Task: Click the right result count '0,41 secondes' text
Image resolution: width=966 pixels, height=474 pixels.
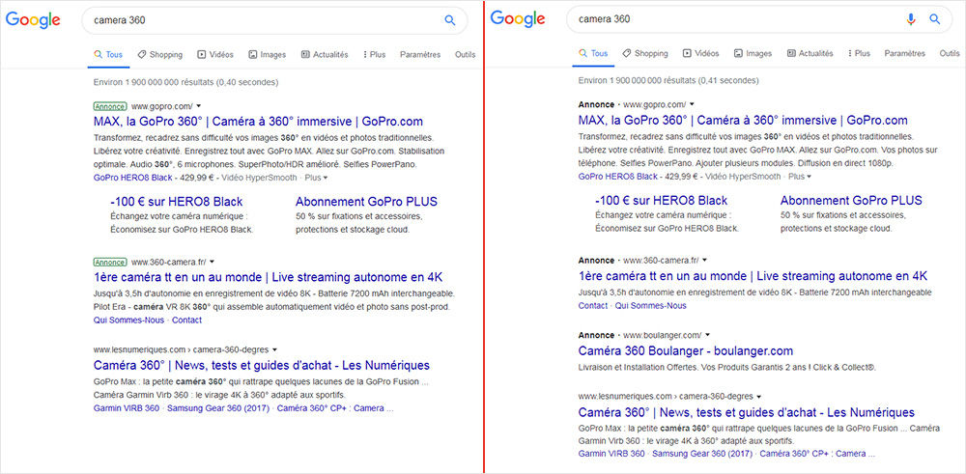Action: [730, 81]
